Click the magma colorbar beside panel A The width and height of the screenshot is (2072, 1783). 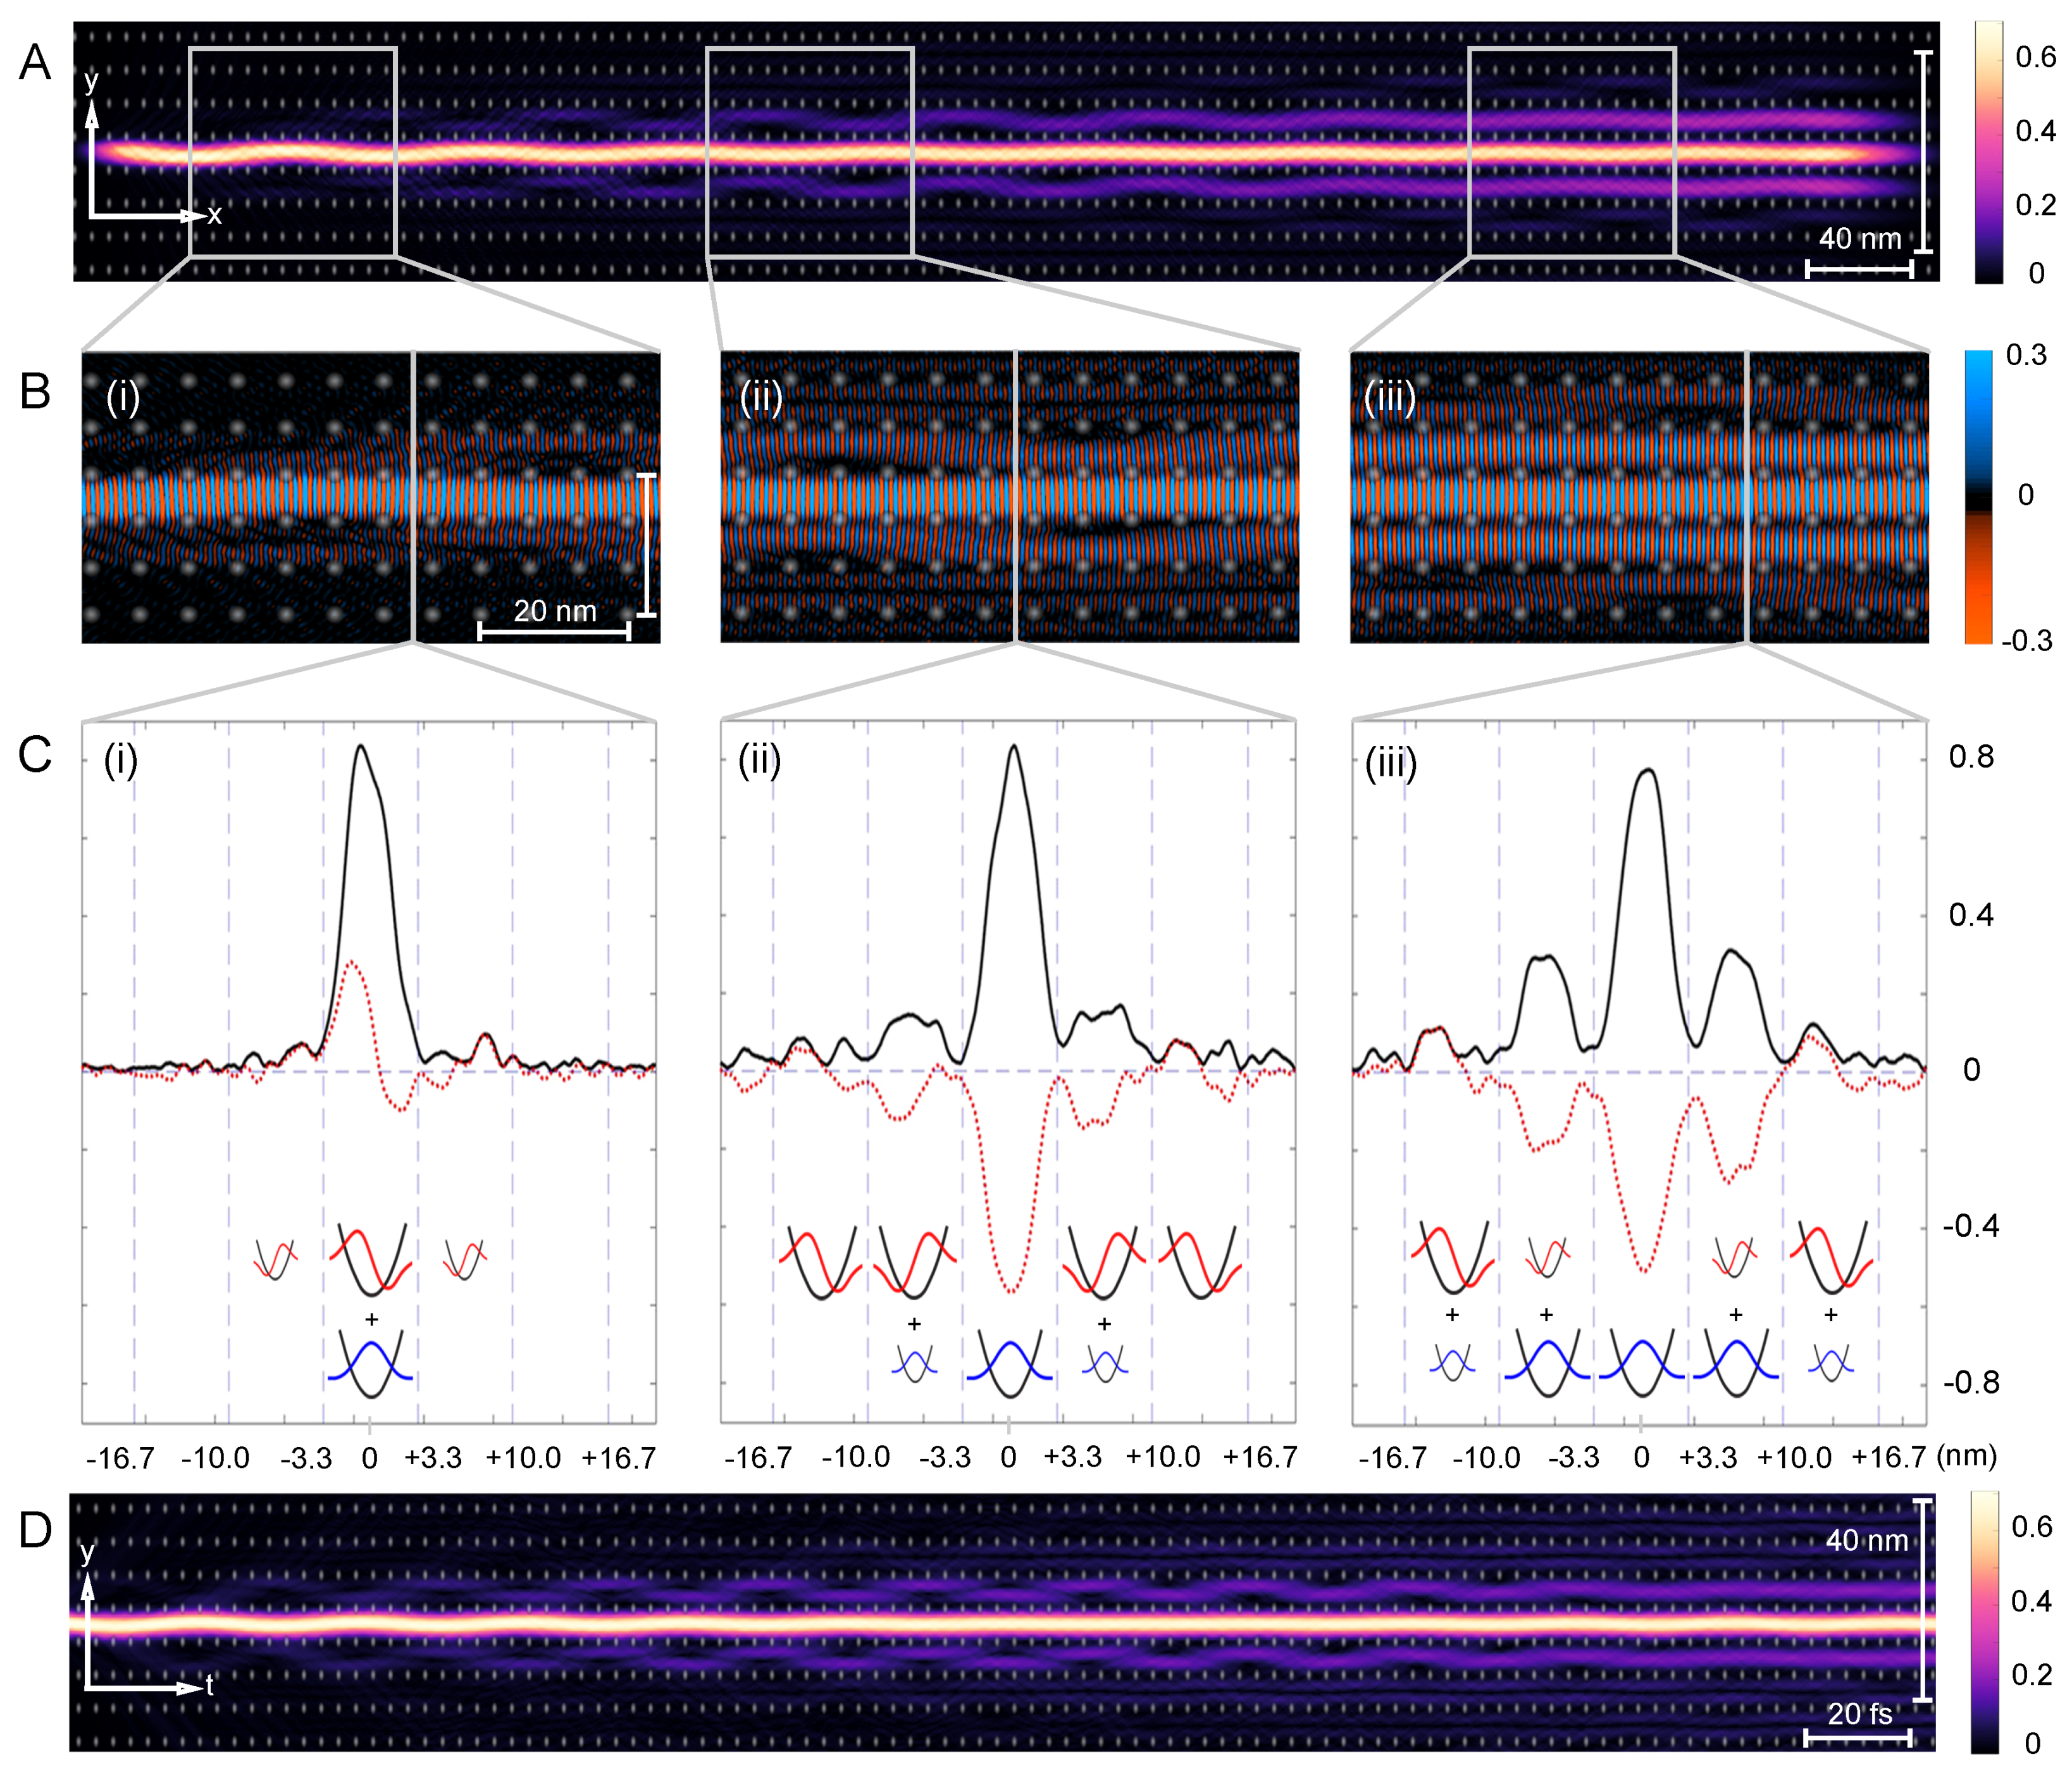pyautogui.click(x=1988, y=152)
